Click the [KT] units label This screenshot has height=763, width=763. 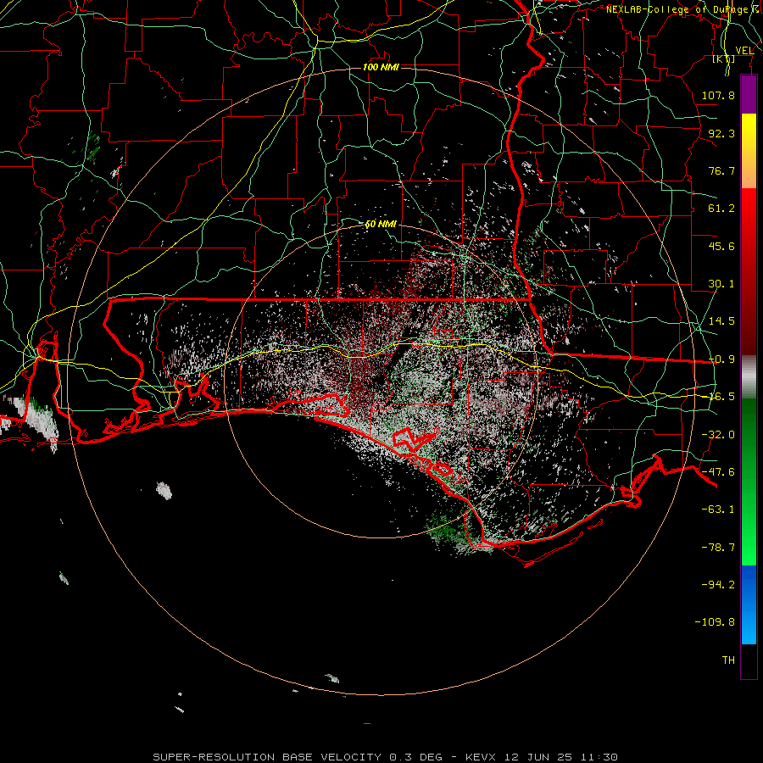click(x=724, y=58)
